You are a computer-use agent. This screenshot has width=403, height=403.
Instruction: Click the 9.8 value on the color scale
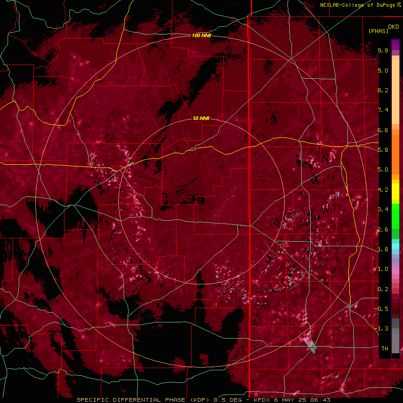pyautogui.click(x=383, y=50)
